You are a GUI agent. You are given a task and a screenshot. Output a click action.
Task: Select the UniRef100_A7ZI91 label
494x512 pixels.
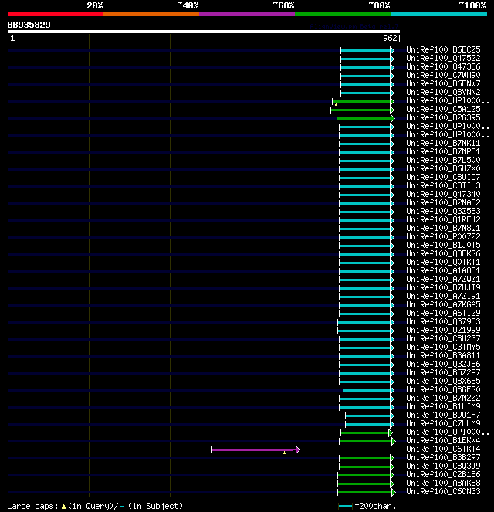click(x=443, y=297)
